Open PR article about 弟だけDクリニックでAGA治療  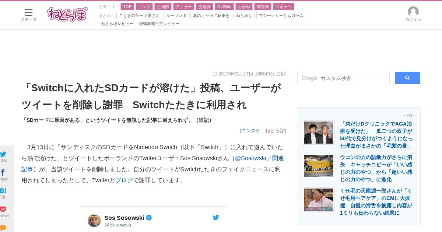[x=376, y=134]
